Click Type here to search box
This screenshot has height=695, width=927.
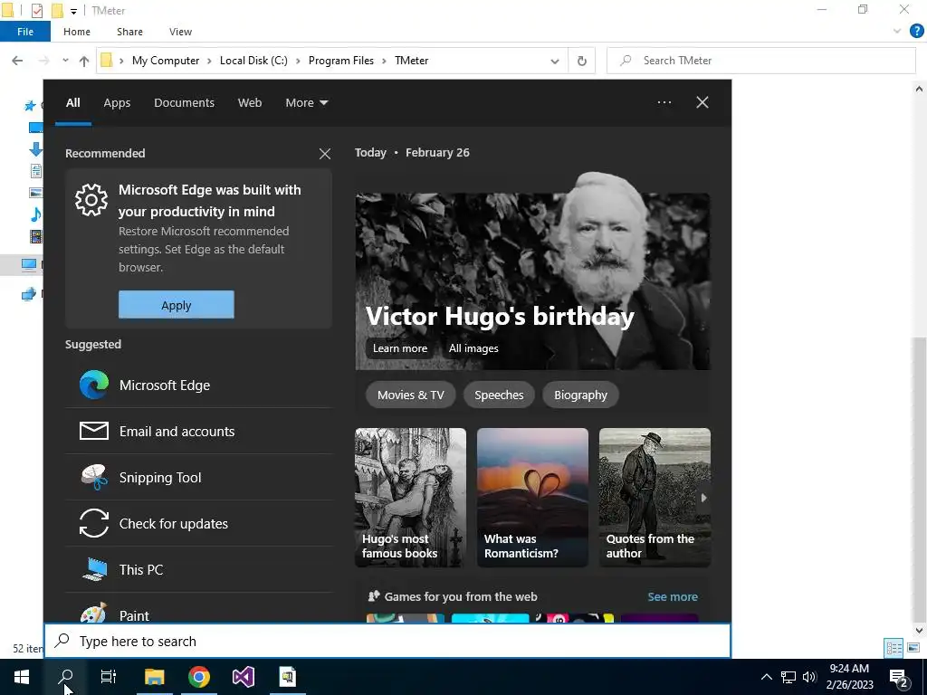pyautogui.click(x=387, y=642)
